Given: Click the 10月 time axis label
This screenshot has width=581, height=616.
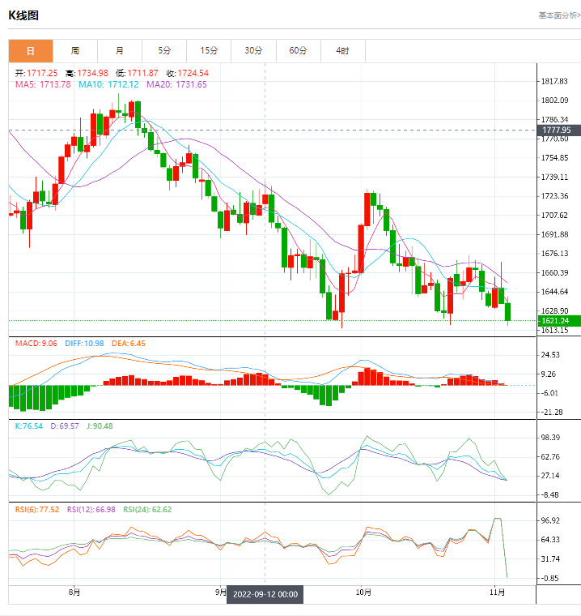Looking at the screenshot, I should click(363, 592).
